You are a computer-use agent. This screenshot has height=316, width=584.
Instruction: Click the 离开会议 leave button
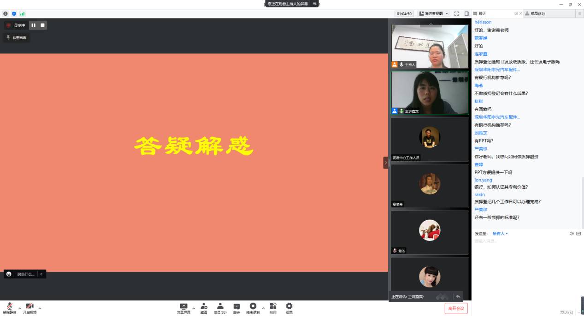coord(456,308)
